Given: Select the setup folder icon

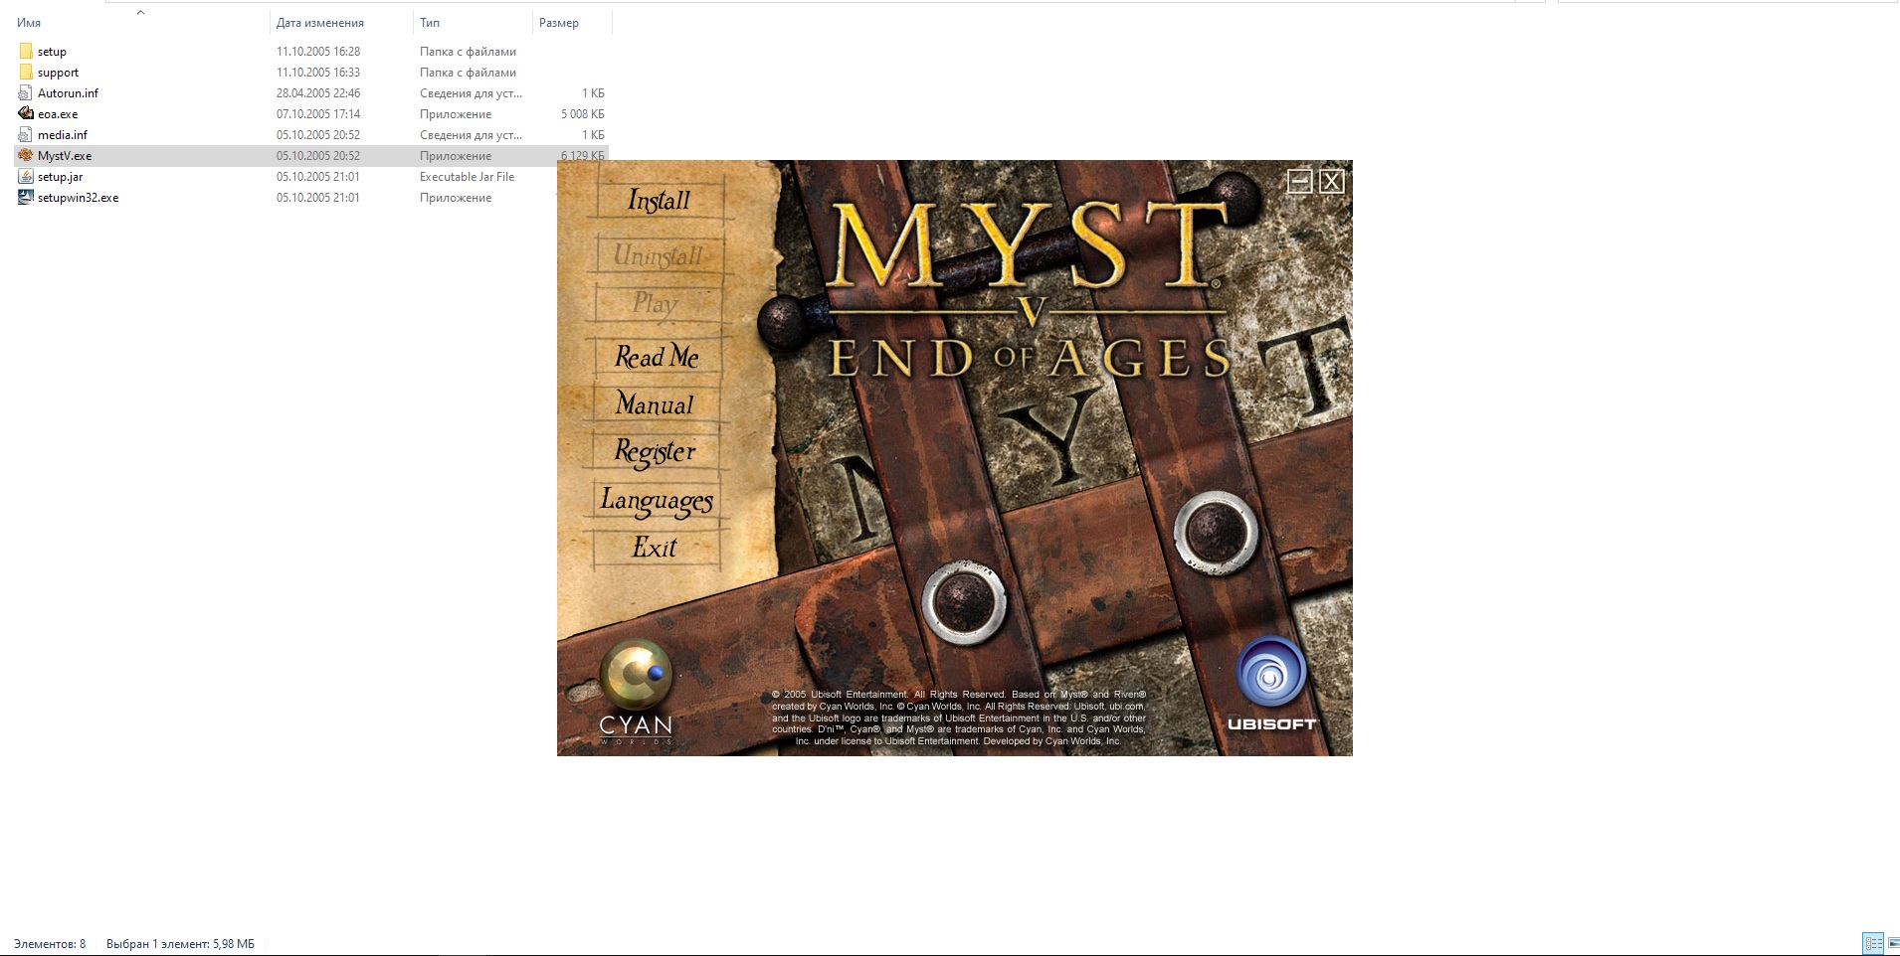Looking at the screenshot, I should pos(26,51).
